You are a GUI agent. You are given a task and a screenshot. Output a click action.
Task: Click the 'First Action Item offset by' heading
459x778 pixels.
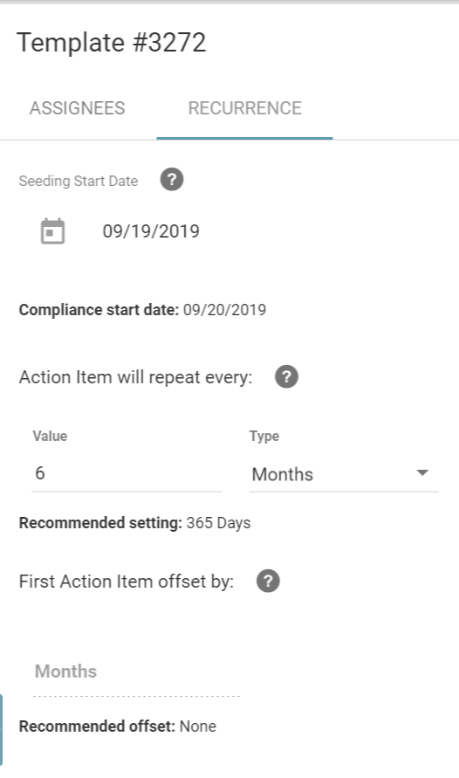(127, 582)
